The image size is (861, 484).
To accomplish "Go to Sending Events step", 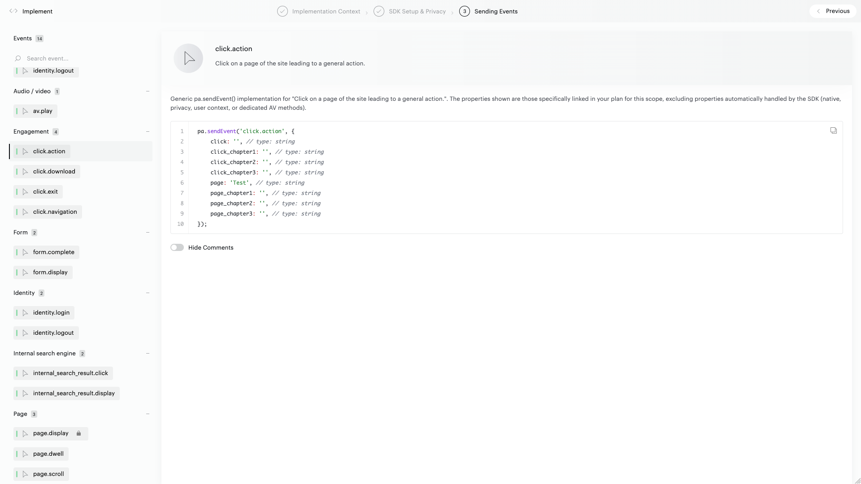I will pos(496,11).
